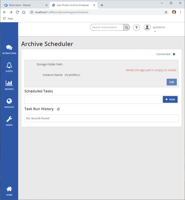Open Admin wrench icon
This screenshot has width=185, height=200.
coord(9,121)
